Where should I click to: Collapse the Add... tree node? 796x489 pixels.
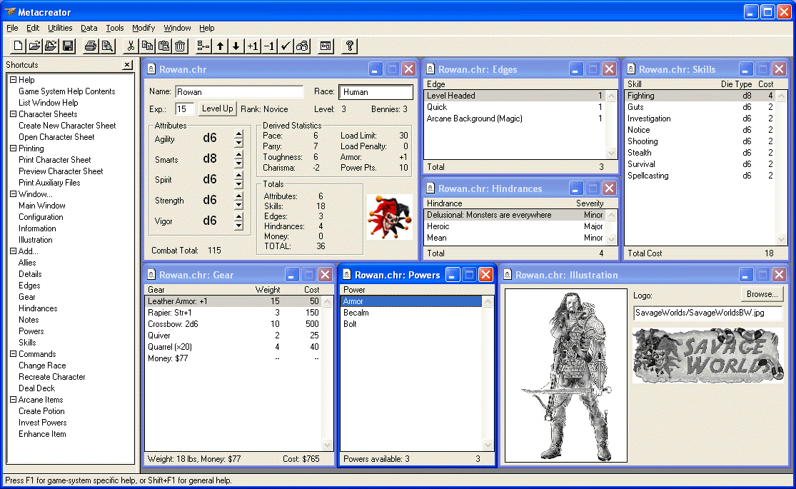[x=13, y=251]
